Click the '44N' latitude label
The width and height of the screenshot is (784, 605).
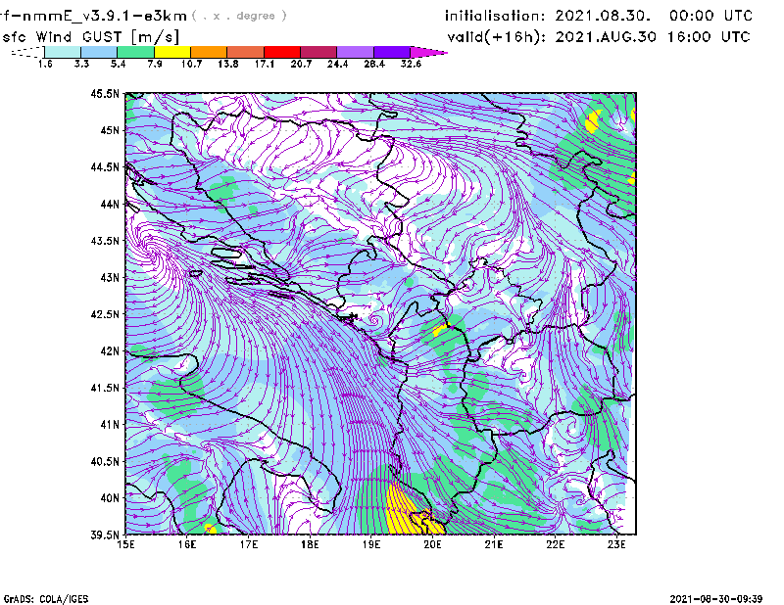click(110, 204)
